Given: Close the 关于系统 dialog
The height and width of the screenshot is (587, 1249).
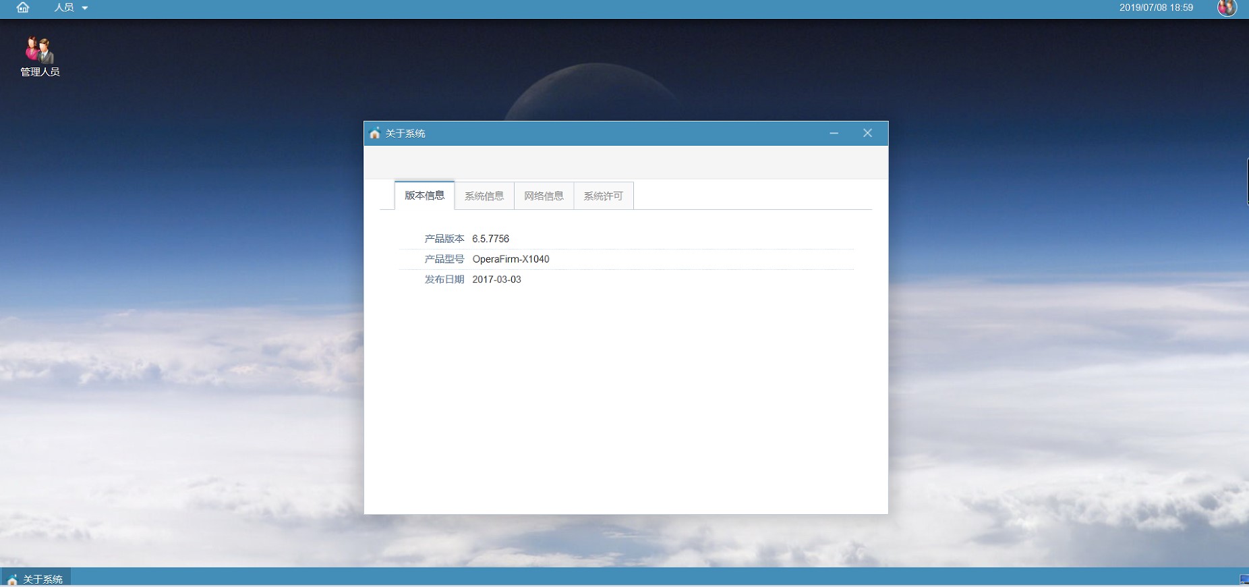Looking at the screenshot, I should [x=867, y=134].
